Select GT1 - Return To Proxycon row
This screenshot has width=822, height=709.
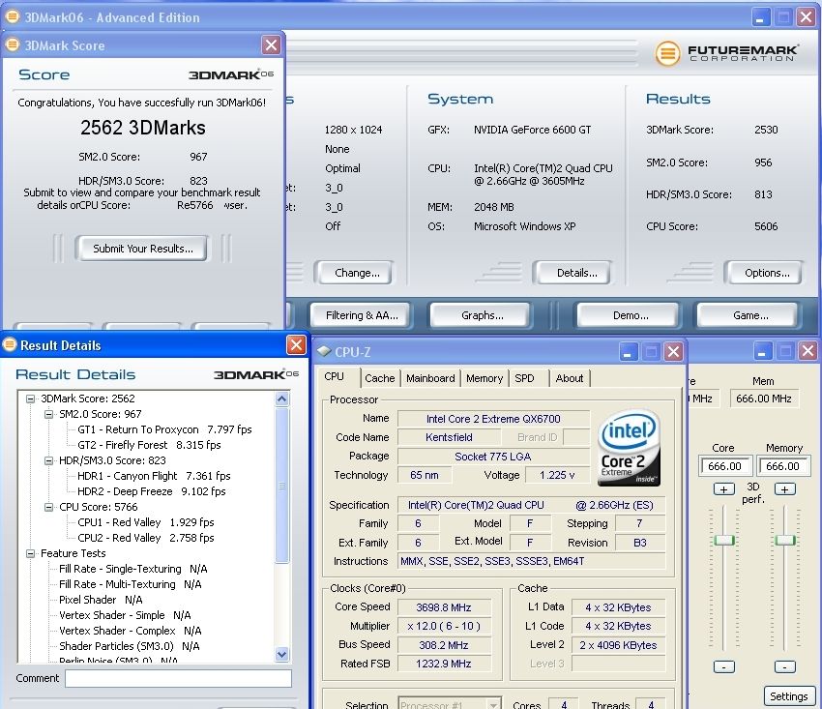tap(164, 429)
